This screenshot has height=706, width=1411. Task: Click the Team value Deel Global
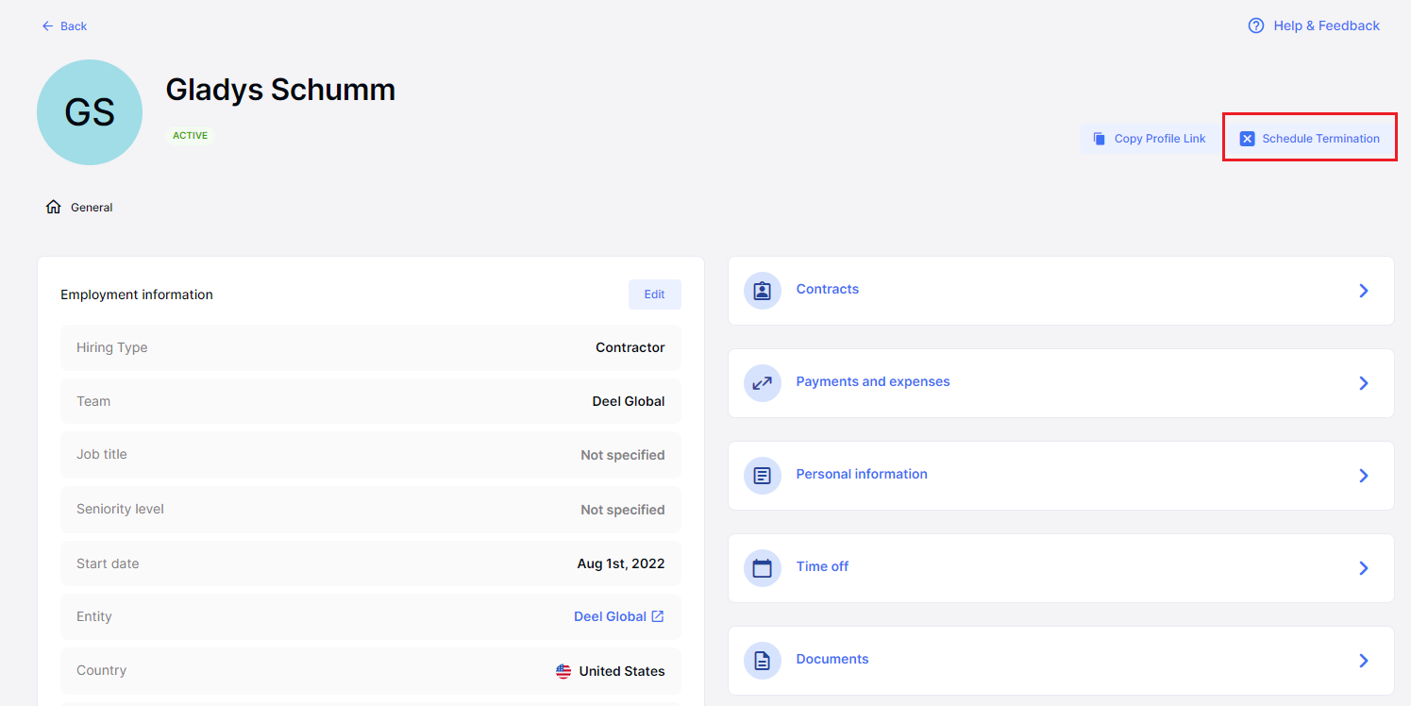[629, 401]
